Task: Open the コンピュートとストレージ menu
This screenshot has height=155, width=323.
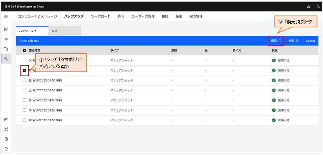Action: coord(37,17)
